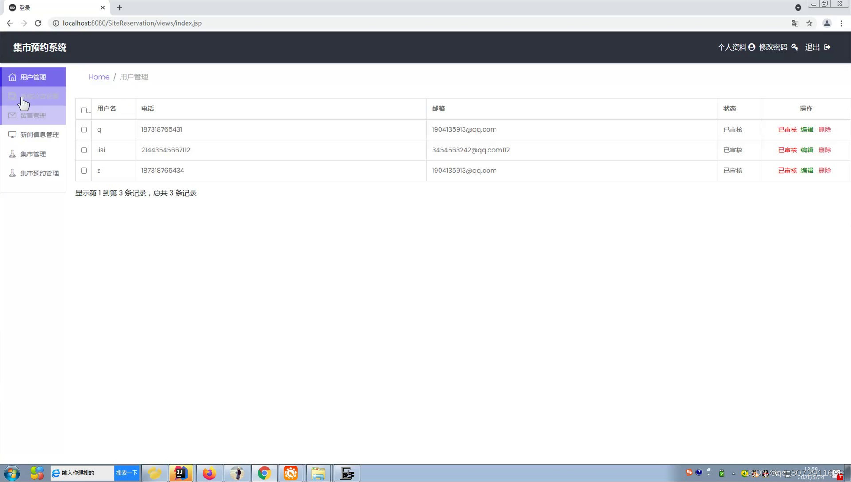The width and height of the screenshot is (851, 482).
Task: Click 退出 to log out
Action: pos(818,47)
